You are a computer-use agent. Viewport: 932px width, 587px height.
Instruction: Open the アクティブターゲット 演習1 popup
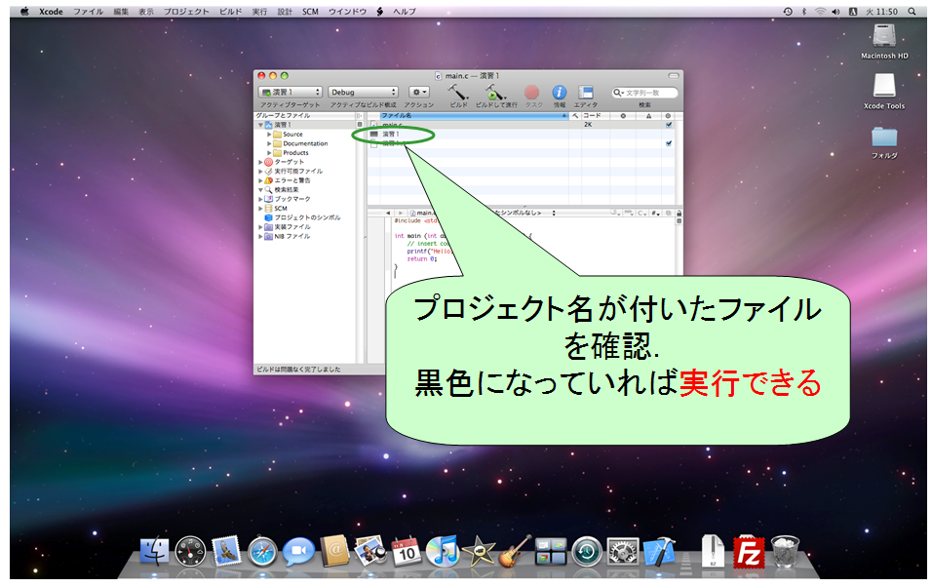[x=291, y=93]
